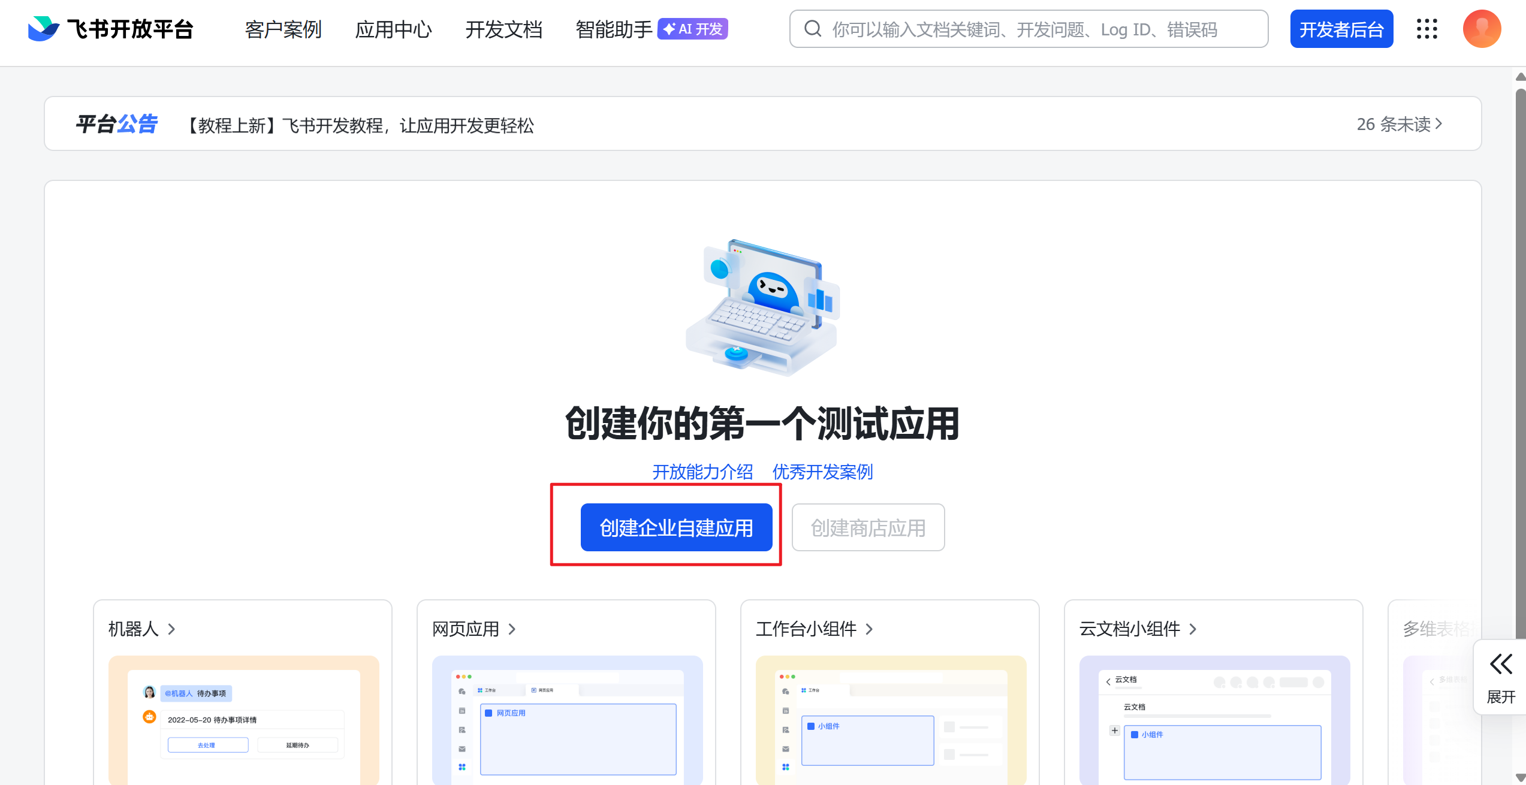Open the nine-dot apps grid menu
Screen dimensions: 1526x785
point(1427,29)
